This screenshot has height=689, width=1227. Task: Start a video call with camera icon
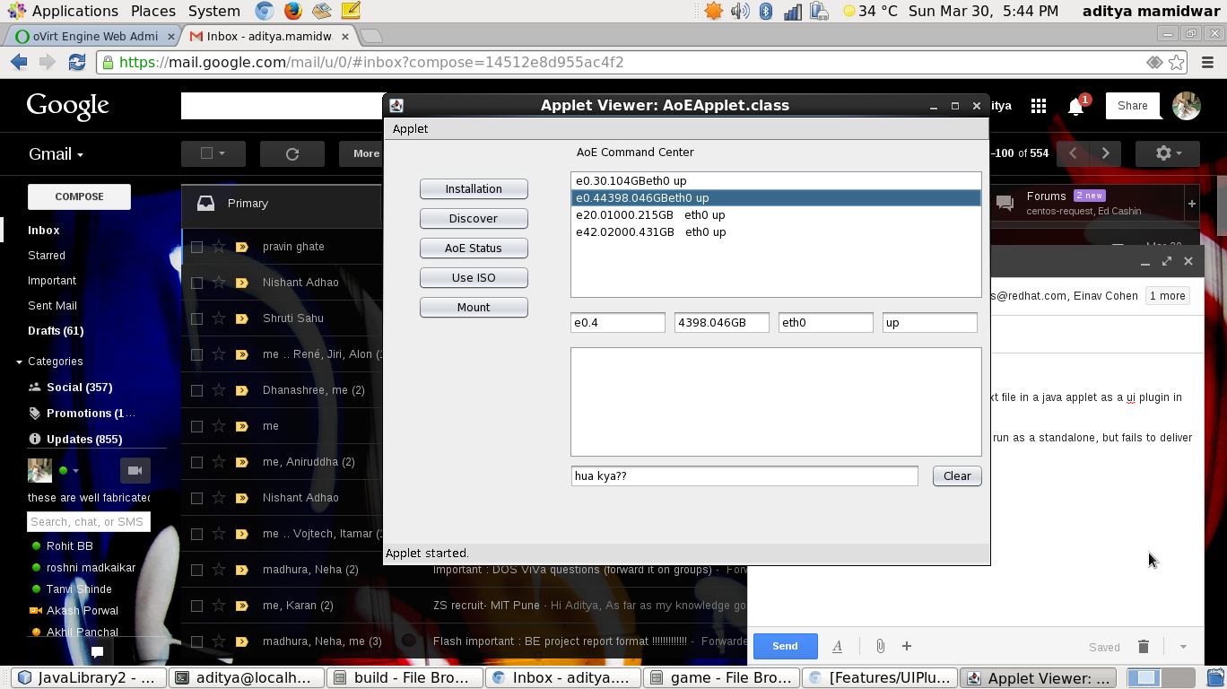135,470
